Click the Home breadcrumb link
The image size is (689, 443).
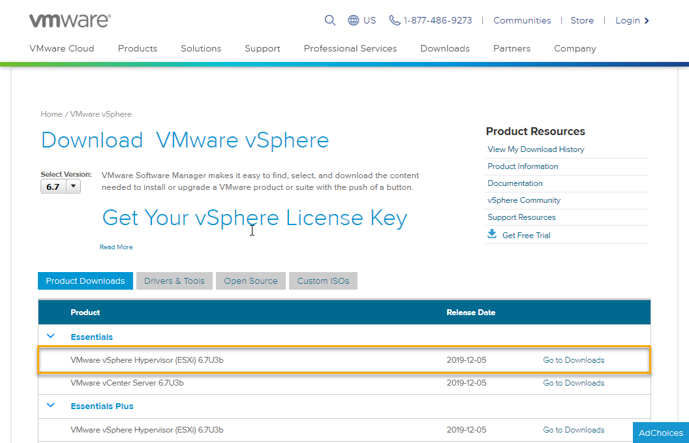pyautogui.click(x=52, y=114)
